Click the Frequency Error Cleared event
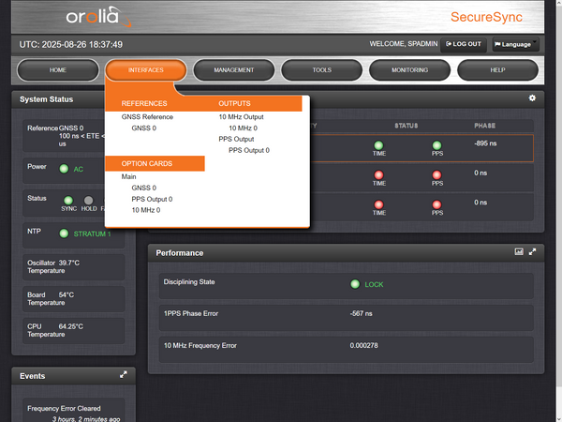The width and height of the screenshot is (562, 422). pos(64,408)
